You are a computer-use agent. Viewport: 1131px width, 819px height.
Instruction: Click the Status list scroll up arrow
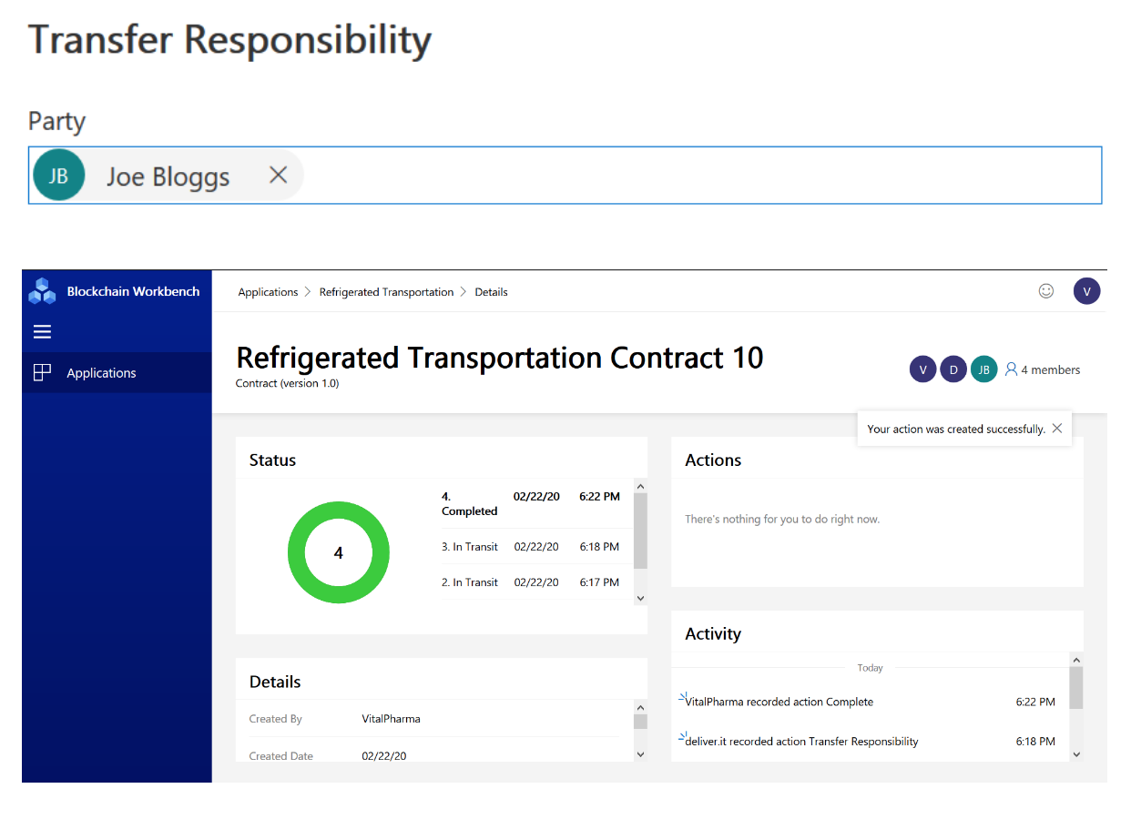pyautogui.click(x=640, y=487)
